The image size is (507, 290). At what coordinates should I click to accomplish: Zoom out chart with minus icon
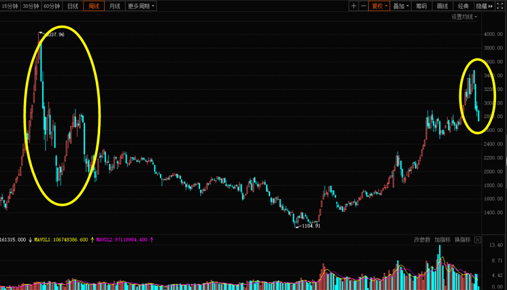pyautogui.click(x=363, y=6)
